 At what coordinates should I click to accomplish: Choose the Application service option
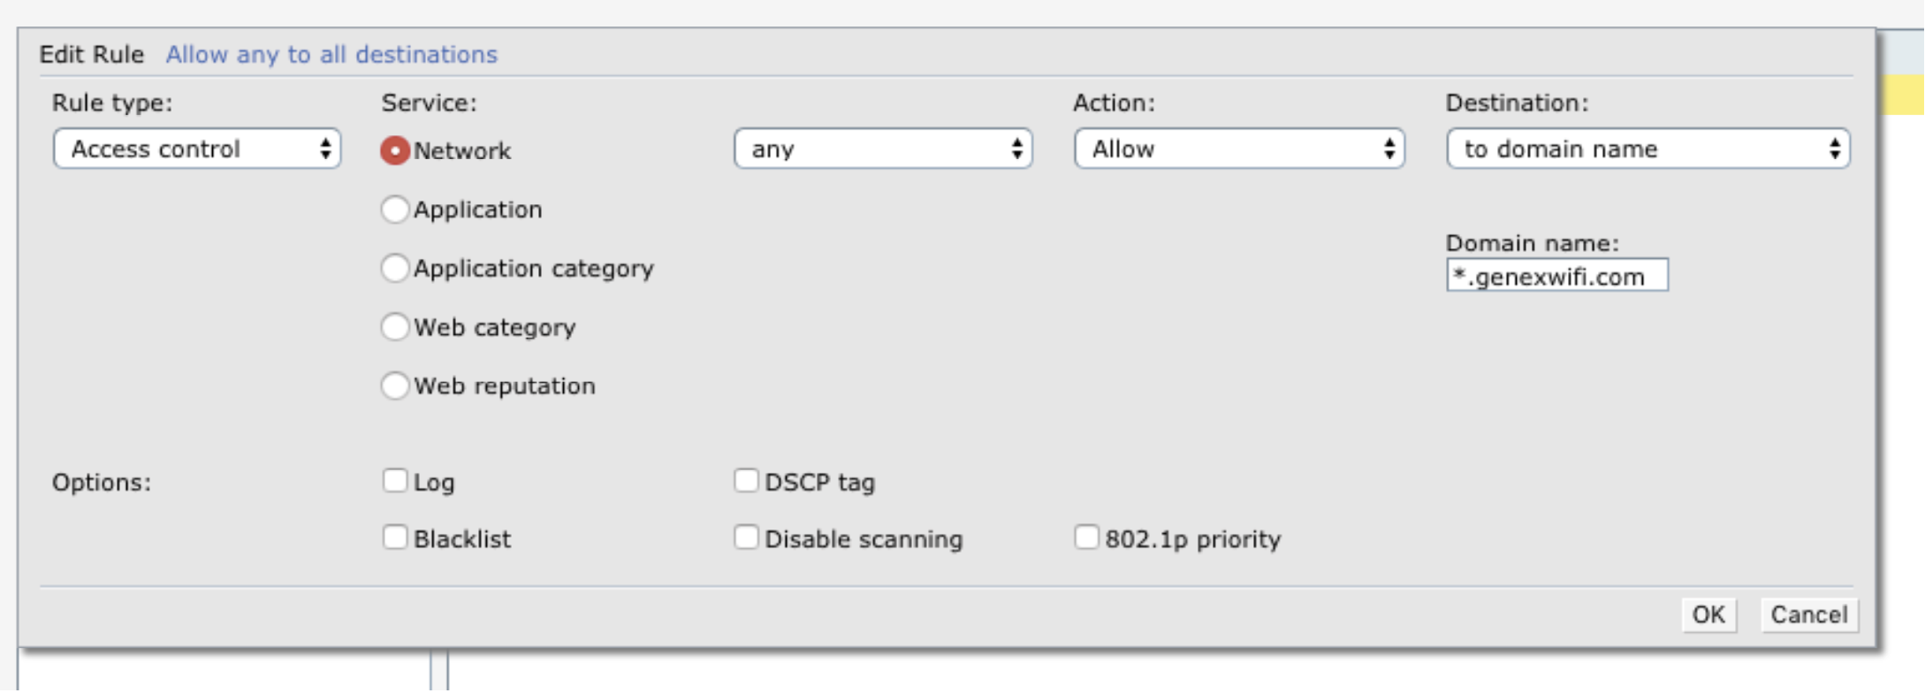[395, 209]
